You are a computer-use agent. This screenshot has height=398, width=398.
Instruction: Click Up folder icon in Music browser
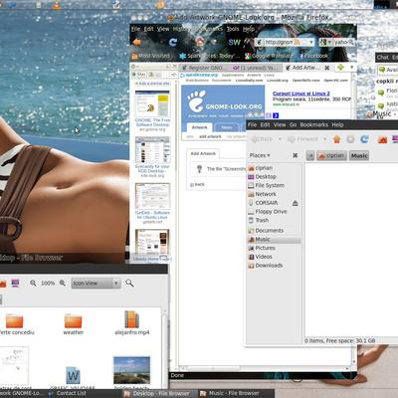tap(337, 139)
